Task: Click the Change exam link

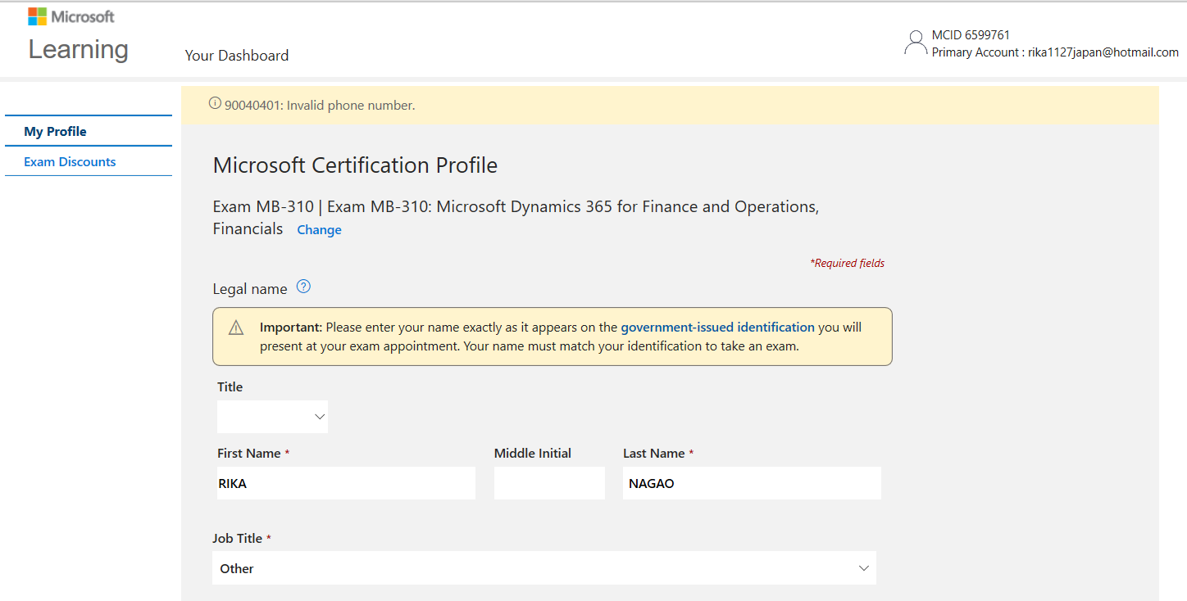Action: (319, 230)
